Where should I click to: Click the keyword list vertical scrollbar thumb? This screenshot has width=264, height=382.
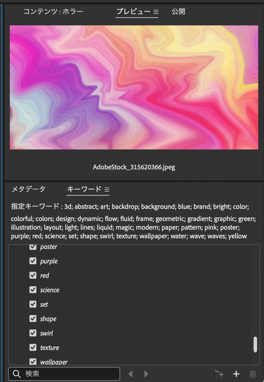click(255, 344)
